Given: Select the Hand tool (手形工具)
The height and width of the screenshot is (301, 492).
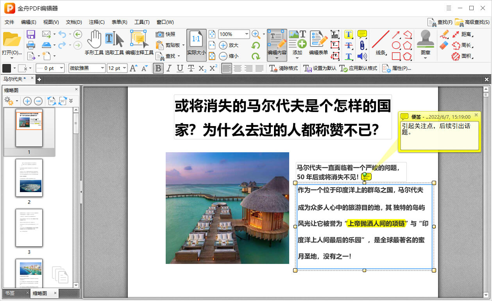Looking at the screenshot, I should tap(94, 42).
